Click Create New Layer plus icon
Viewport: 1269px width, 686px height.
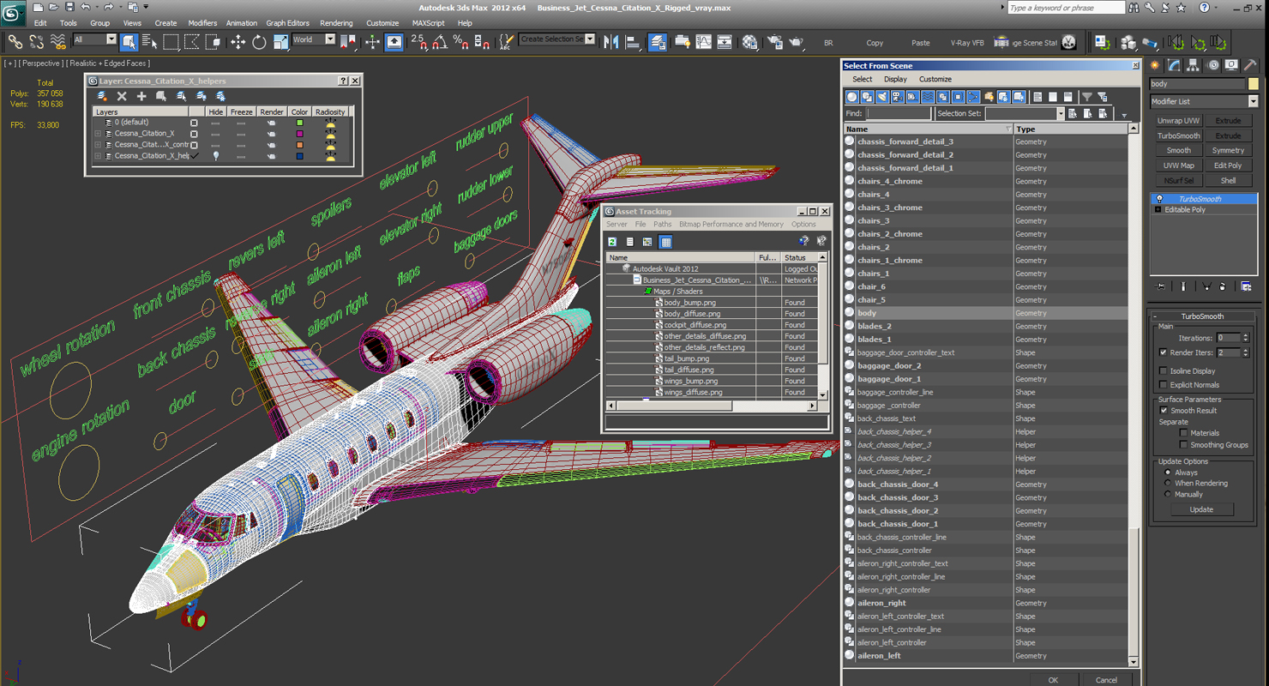point(141,96)
